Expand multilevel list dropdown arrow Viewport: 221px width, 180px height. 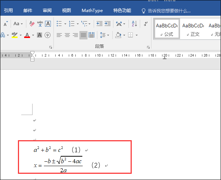coord(89,24)
